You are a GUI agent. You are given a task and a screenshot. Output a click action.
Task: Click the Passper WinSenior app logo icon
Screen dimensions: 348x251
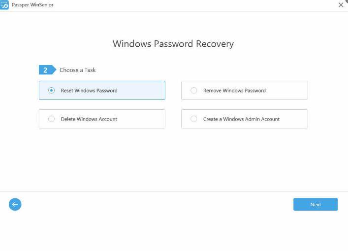[4, 4]
